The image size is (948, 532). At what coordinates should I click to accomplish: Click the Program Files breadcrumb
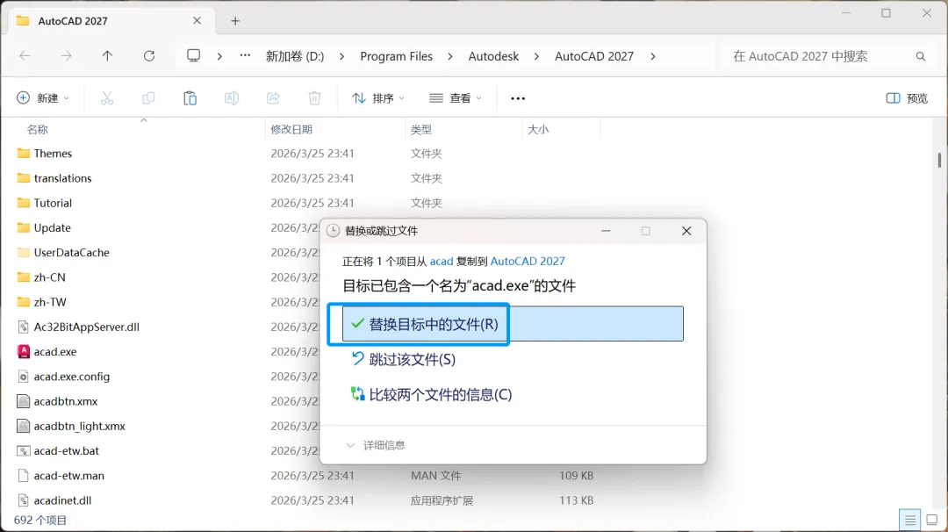coord(397,56)
